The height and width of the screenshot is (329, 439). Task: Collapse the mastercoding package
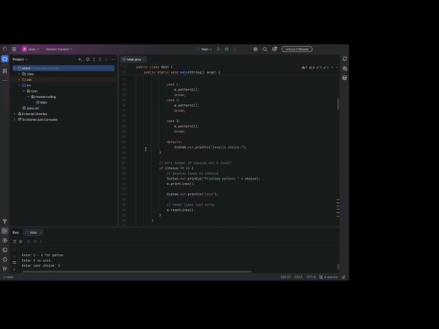coord(28,97)
